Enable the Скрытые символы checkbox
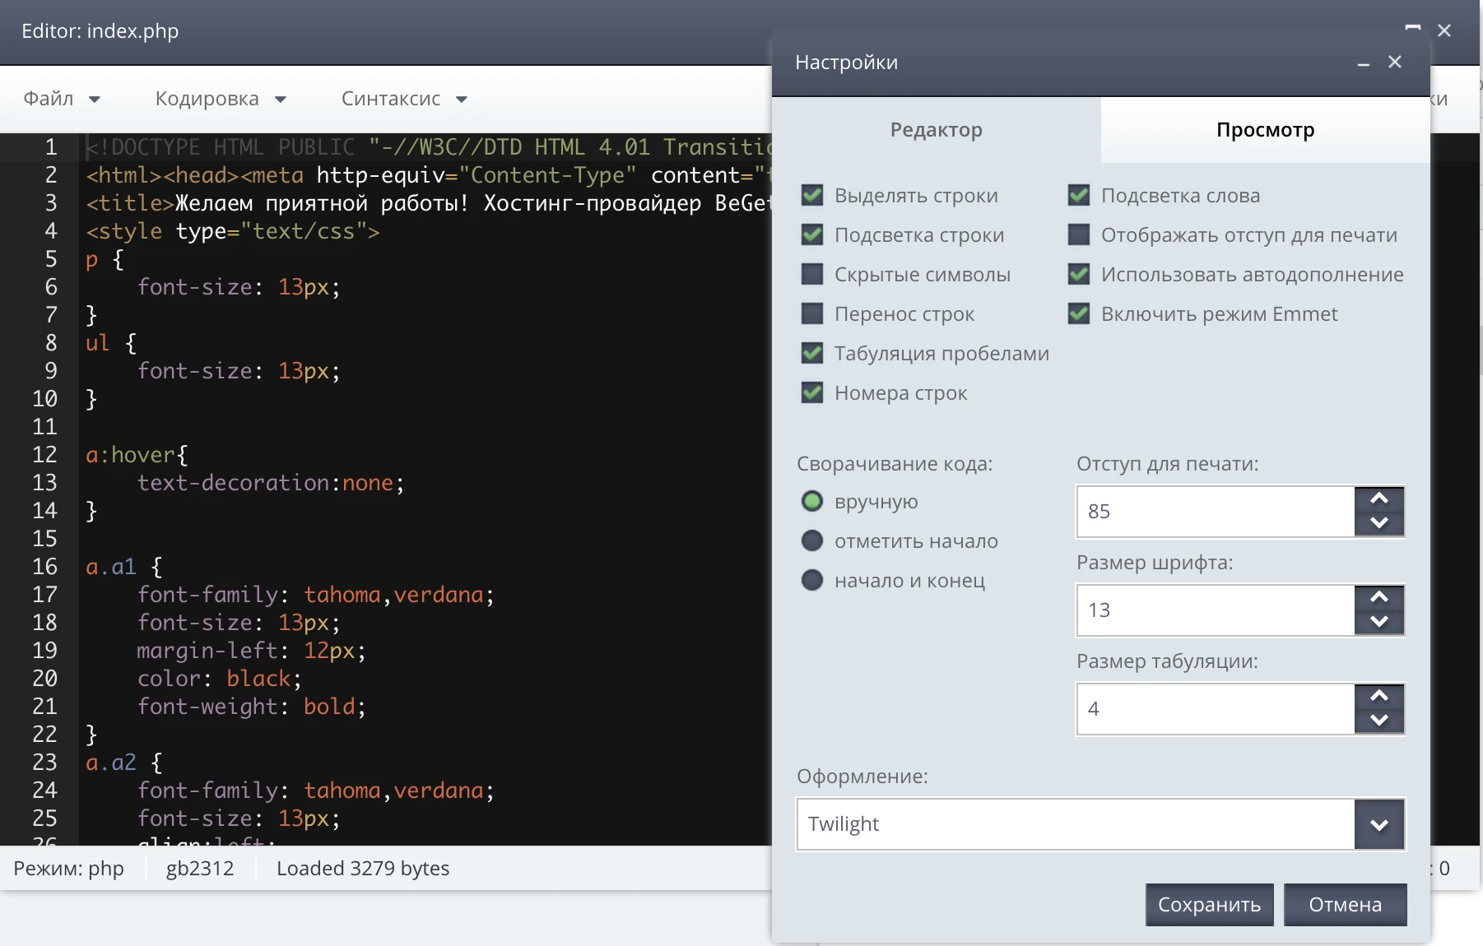This screenshot has height=946, width=1483. [x=812, y=274]
